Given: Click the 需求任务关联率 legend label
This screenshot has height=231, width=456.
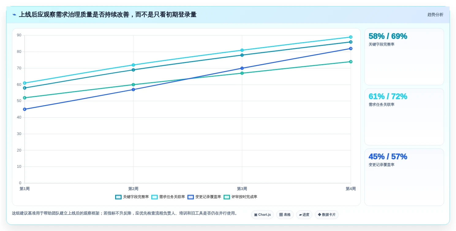Looking at the screenshot, I should pos(172,197).
